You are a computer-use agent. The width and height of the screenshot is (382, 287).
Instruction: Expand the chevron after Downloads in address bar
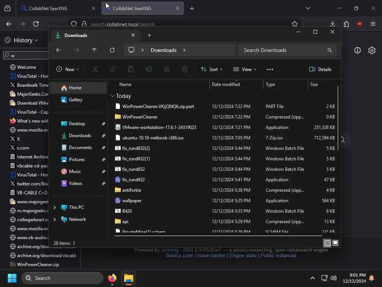[x=184, y=50]
